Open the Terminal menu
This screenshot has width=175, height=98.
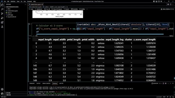coord(30,1)
